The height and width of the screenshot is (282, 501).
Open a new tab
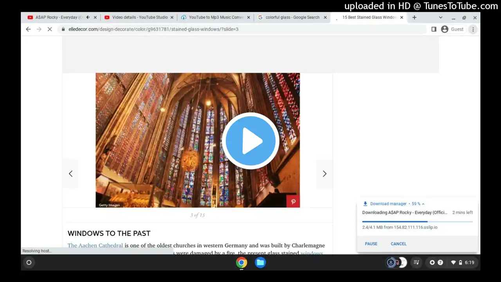(x=414, y=17)
